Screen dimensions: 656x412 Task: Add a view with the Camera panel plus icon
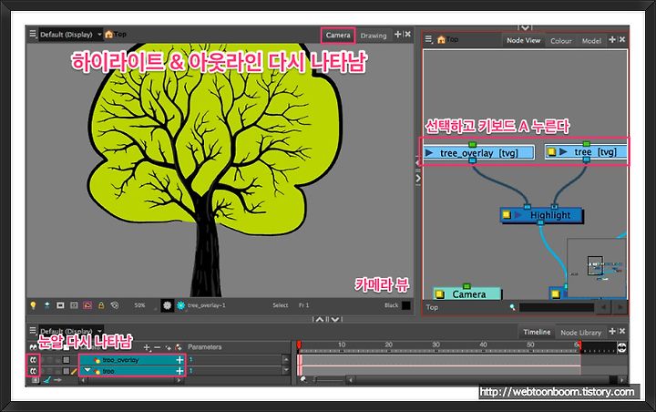398,35
